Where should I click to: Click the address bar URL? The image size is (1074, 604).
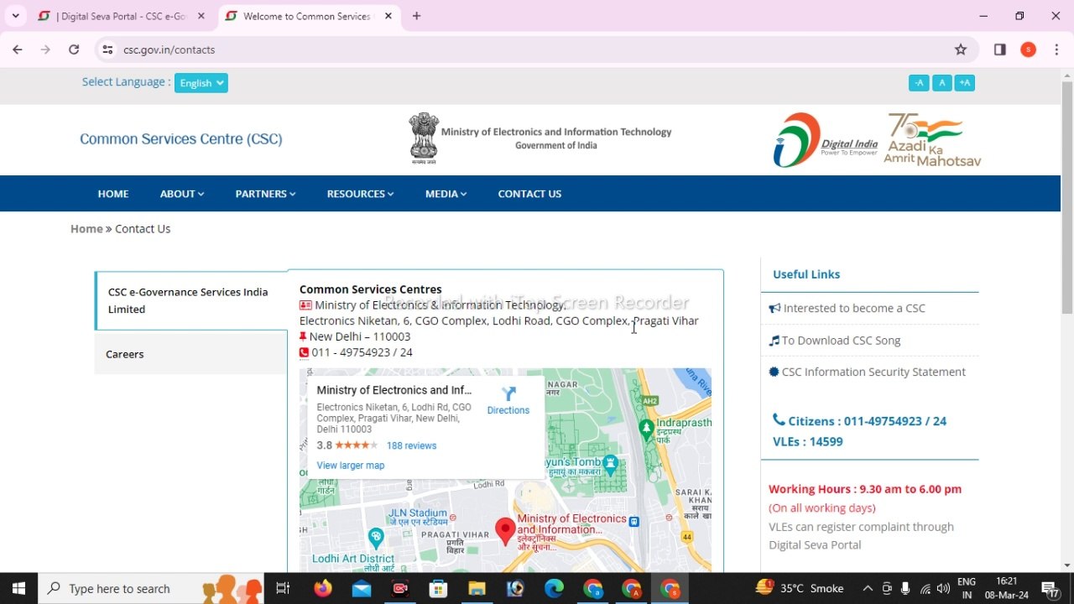click(169, 49)
